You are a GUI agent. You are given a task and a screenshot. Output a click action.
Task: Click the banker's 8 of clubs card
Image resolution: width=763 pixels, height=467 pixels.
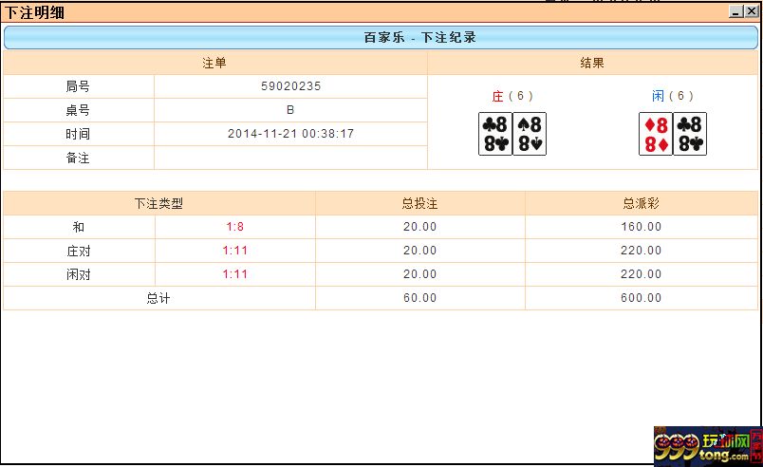pos(495,134)
